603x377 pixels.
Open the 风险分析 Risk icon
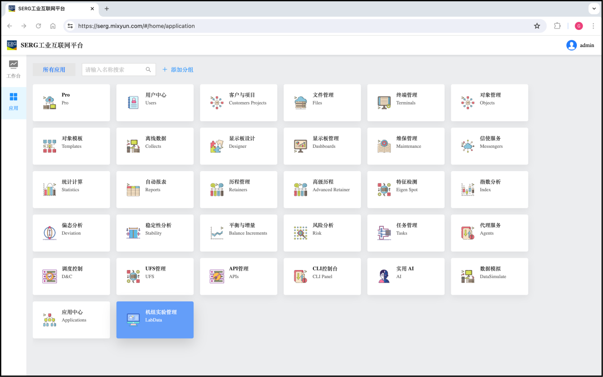(301, 233)
